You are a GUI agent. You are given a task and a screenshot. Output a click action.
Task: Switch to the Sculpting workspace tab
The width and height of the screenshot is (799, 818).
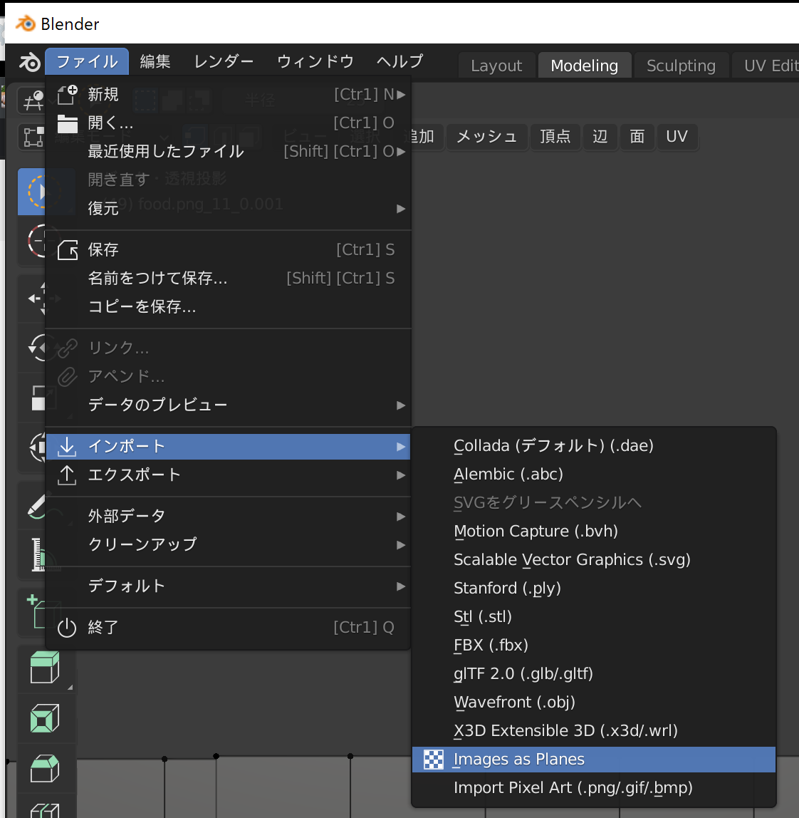point(681,66)
